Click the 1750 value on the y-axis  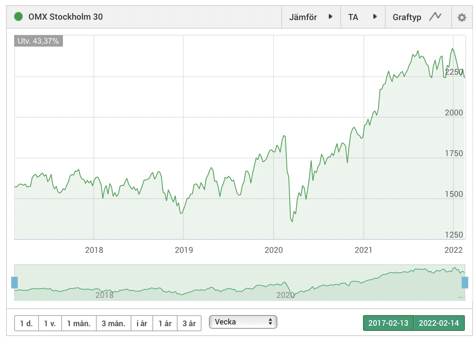(454, 153)
